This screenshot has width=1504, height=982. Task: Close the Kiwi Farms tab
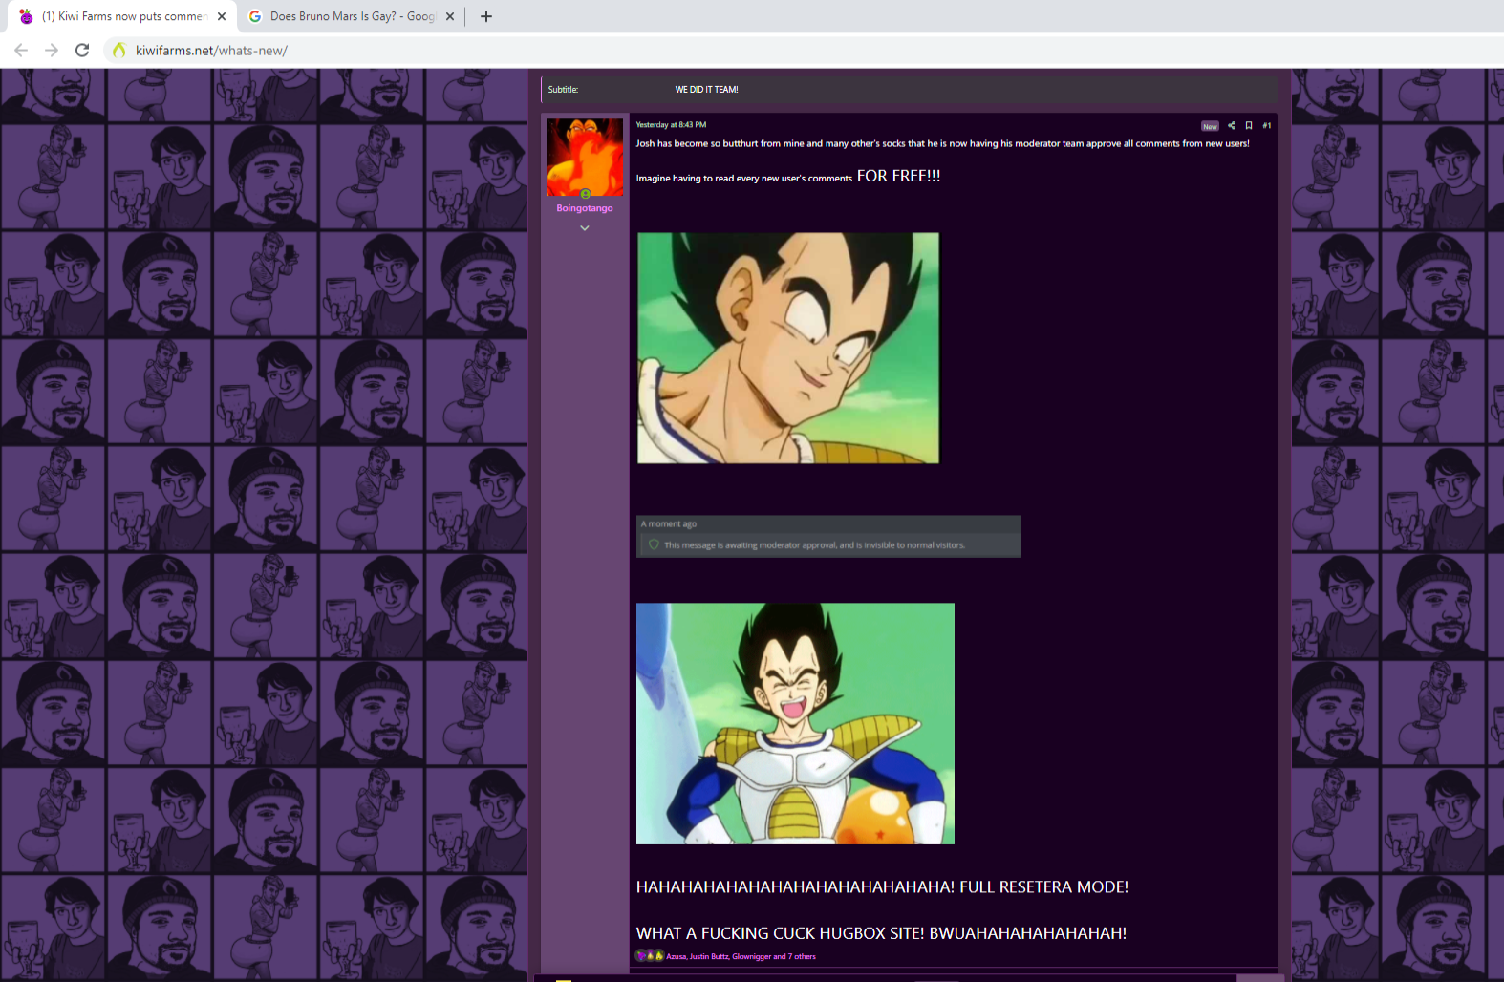pos(222,16)
